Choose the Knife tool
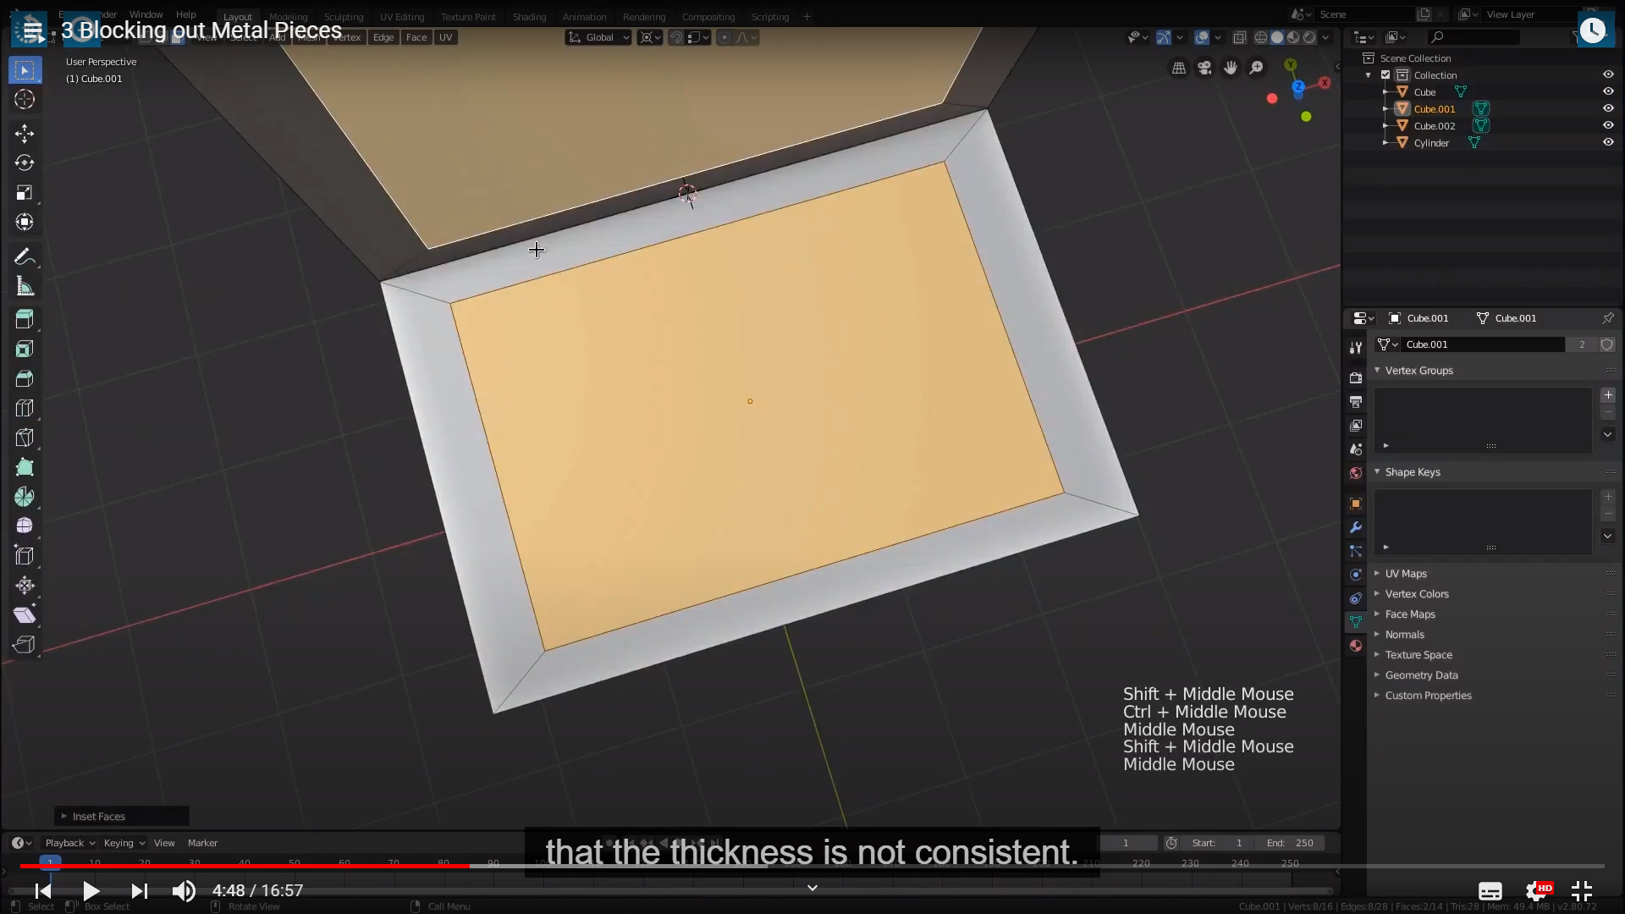Image resolution: width=1625 pixels, height=914 pixels. point(25,438)
